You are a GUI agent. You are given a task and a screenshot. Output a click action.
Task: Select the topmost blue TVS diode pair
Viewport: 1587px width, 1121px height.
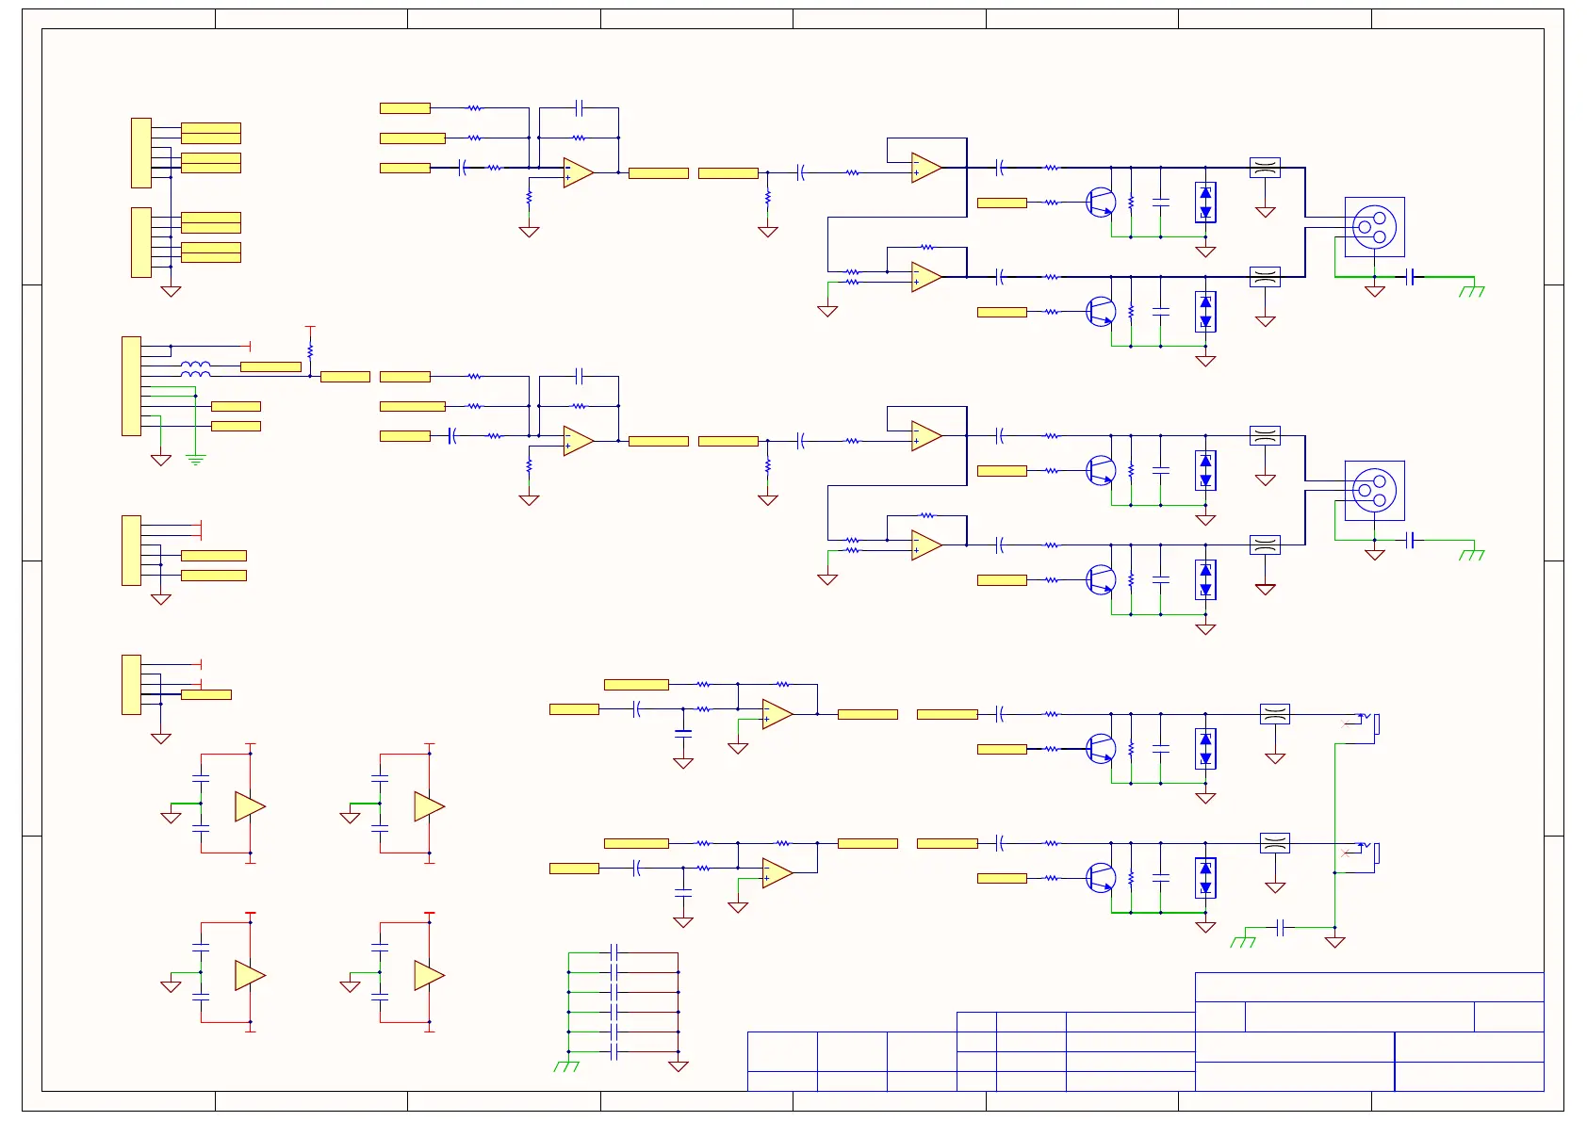pos(1205,203)
